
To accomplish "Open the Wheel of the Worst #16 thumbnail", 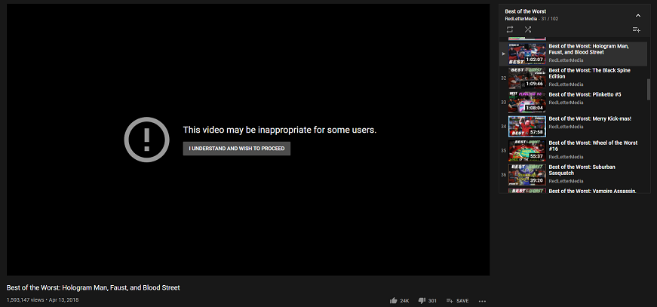I will pyautogui.click(x=527, y=151).
